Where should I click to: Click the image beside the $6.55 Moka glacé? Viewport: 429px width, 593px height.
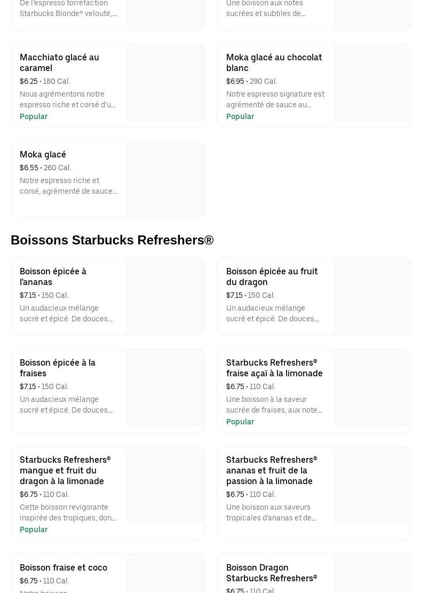click(165, 179)
